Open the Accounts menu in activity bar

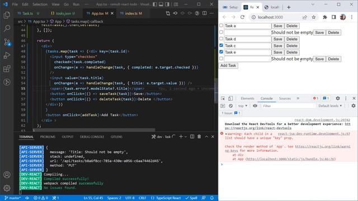pyautogui.click(x=7, y=175)
